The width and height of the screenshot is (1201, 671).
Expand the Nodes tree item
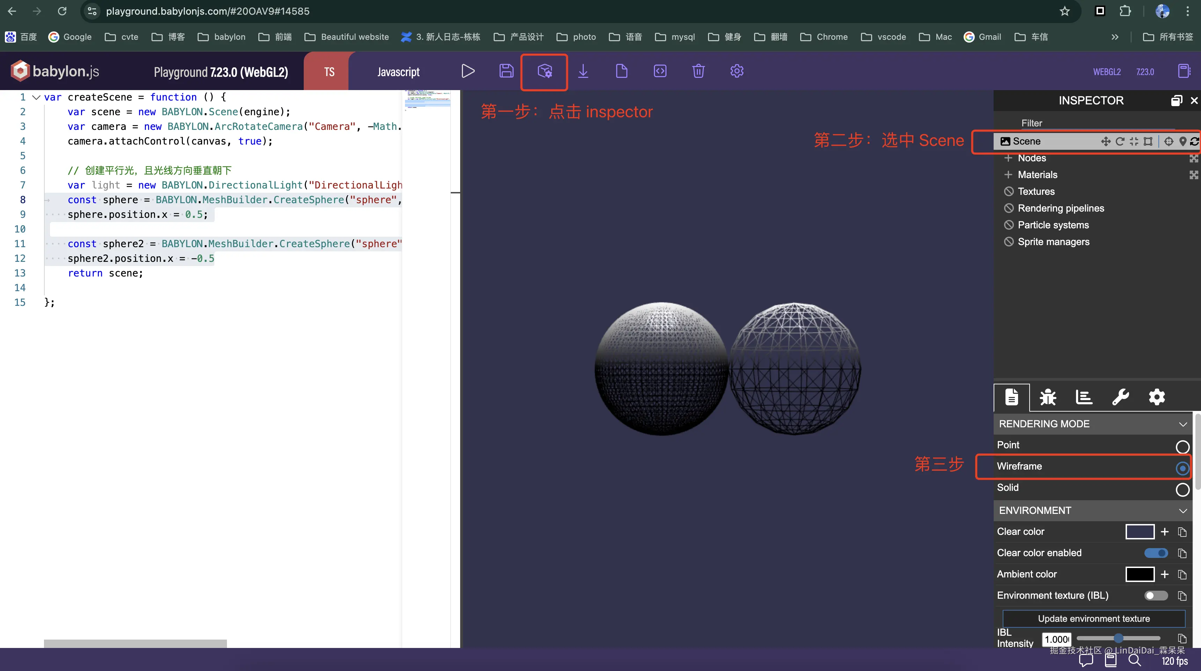pos(1008,158)
